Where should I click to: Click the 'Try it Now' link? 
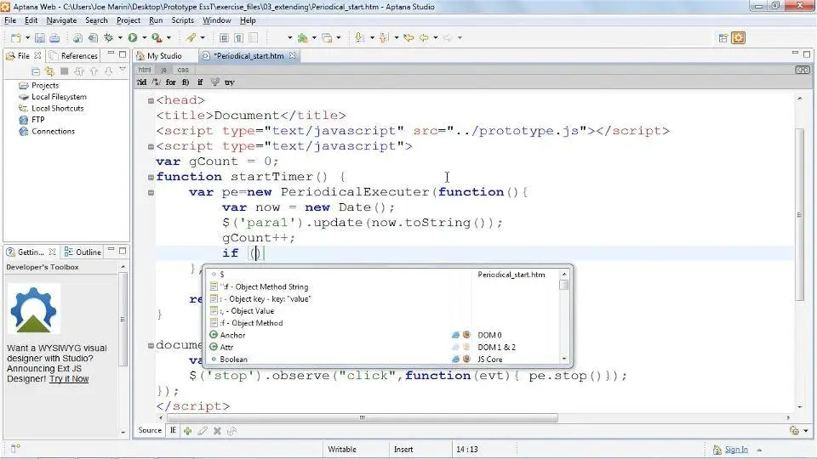coord(69,379)
